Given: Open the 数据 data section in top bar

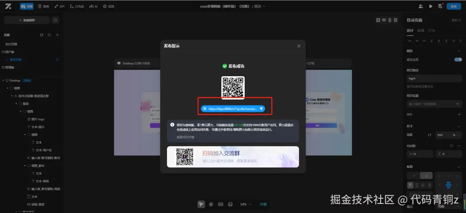Looking at the screenshot, I should [x=44, y=6].
